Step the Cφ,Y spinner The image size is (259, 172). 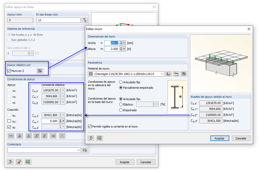pyautogui.click(x=60, y=121)
